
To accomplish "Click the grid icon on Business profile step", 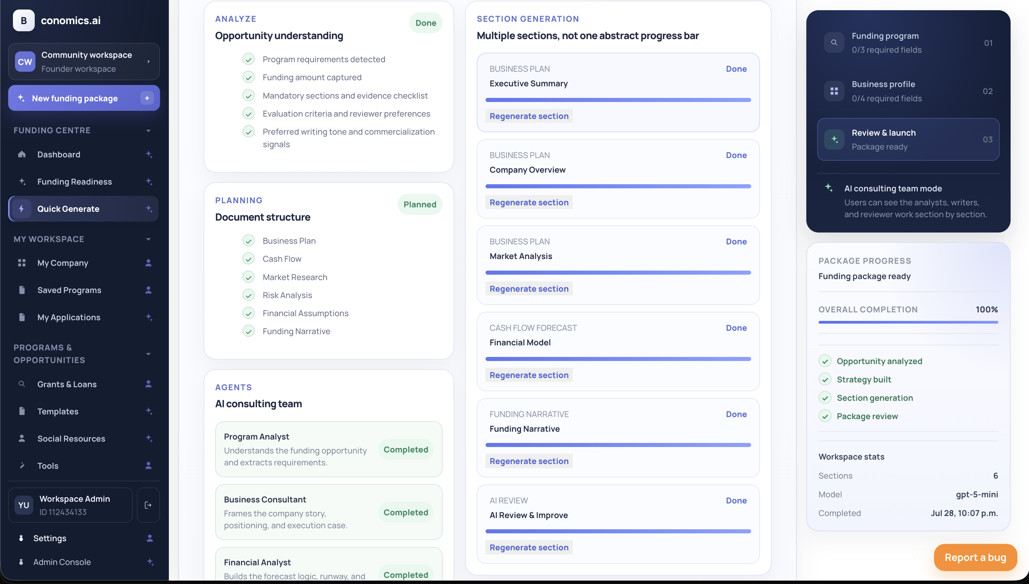I will [x=834, y=91].
